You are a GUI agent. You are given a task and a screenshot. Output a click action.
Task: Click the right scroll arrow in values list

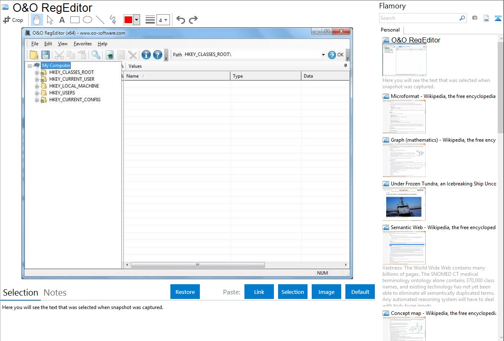click(x=346, y=265)
